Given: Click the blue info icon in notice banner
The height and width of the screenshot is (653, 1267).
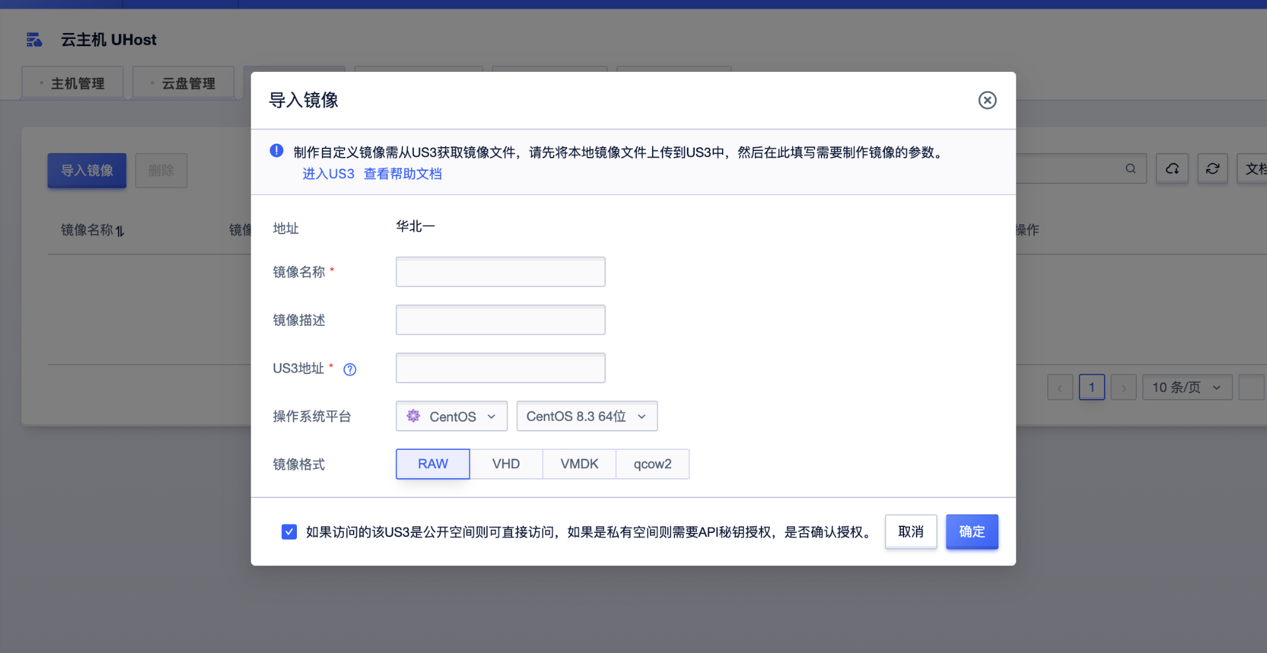Looking at the screenshot, I should tap(276, 151).
